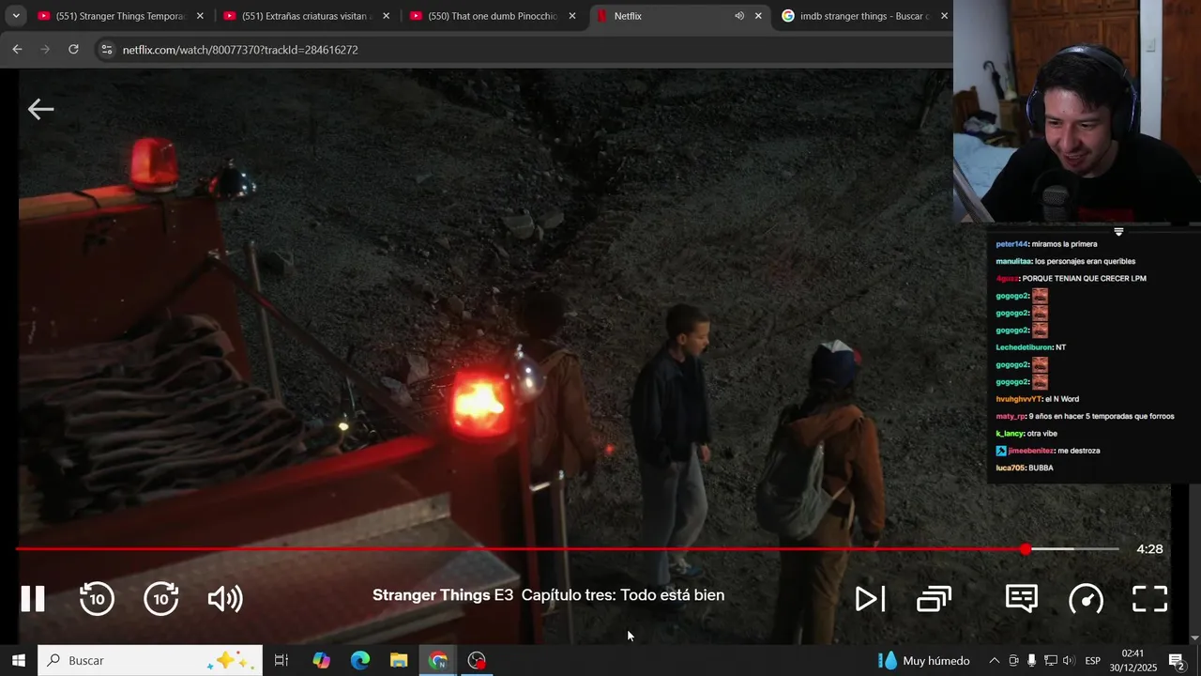The height and width of the screenshot is (676, 1201).
Task: Click username manulitaa in chat
Action: tap(1013, 261)
